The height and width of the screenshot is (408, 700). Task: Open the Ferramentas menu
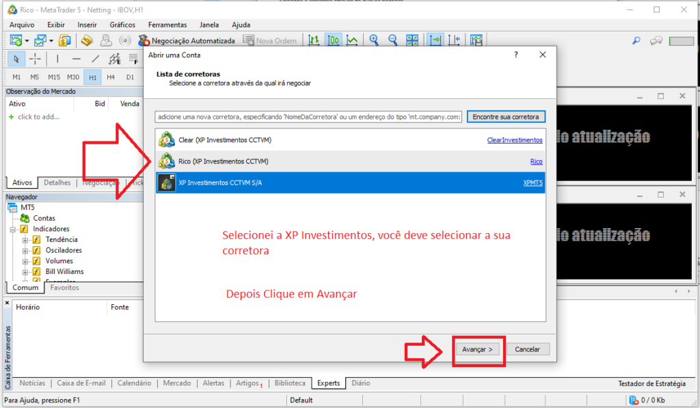tap(167, 25)
